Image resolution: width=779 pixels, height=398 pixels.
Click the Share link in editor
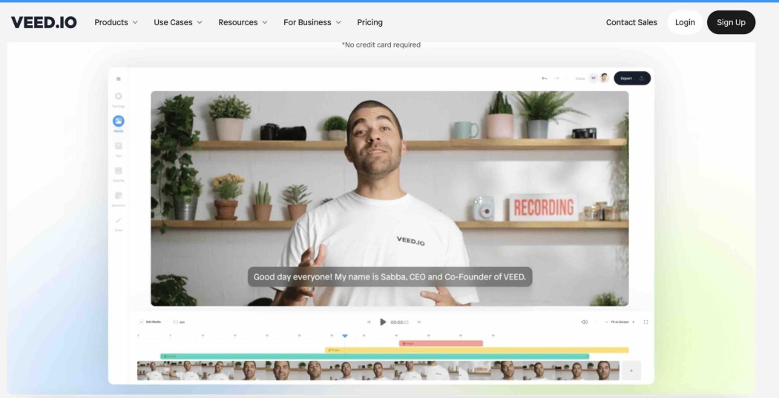coord(579,79)
